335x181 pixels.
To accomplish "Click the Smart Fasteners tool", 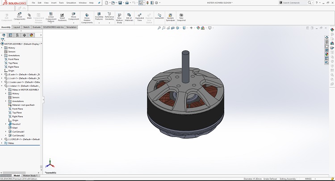I will [x=62, y=17].
